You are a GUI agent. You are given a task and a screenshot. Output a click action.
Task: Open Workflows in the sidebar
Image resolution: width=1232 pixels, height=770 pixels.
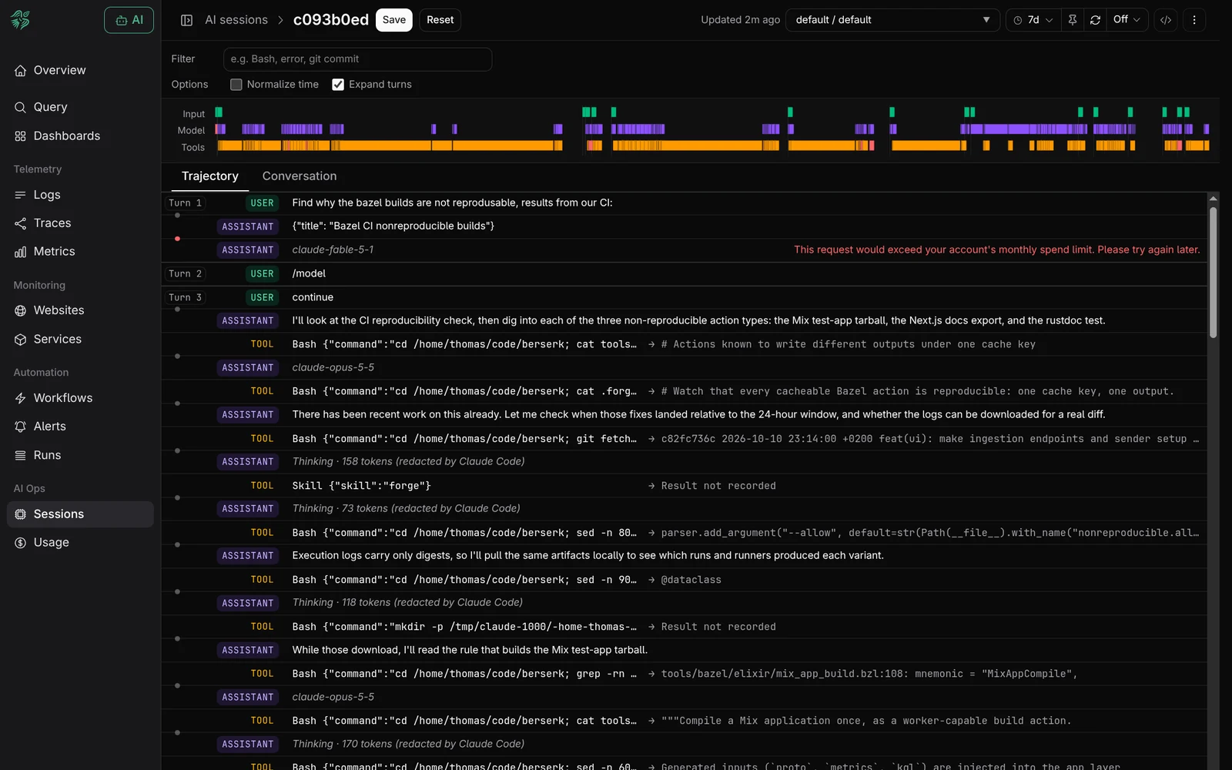tap(80, 398)
